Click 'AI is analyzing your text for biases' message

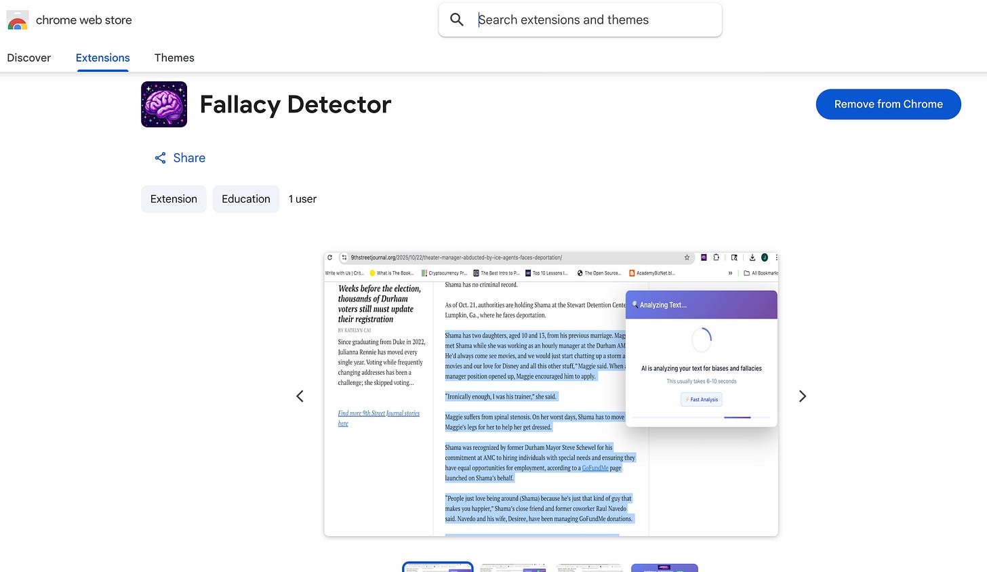[x=701, y=369]
